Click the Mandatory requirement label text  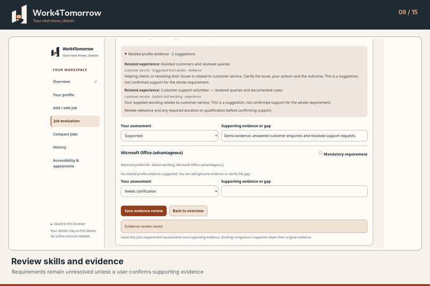click(346, 154)
